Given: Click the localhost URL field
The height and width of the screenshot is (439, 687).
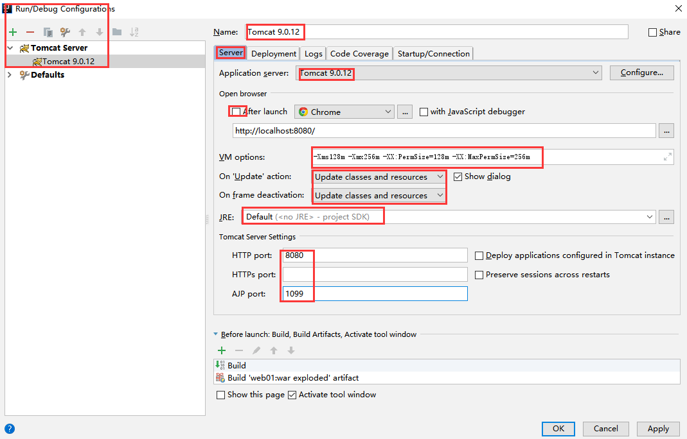Looking at the screenshot, I should point(444,131).
